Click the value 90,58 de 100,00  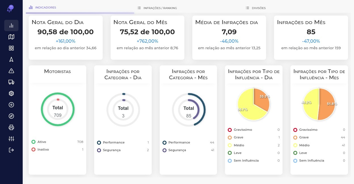pos(66,32)
